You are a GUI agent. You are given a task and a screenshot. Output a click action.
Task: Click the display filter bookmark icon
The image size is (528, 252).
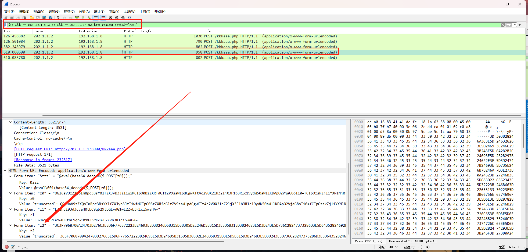[x=5, y=25]
